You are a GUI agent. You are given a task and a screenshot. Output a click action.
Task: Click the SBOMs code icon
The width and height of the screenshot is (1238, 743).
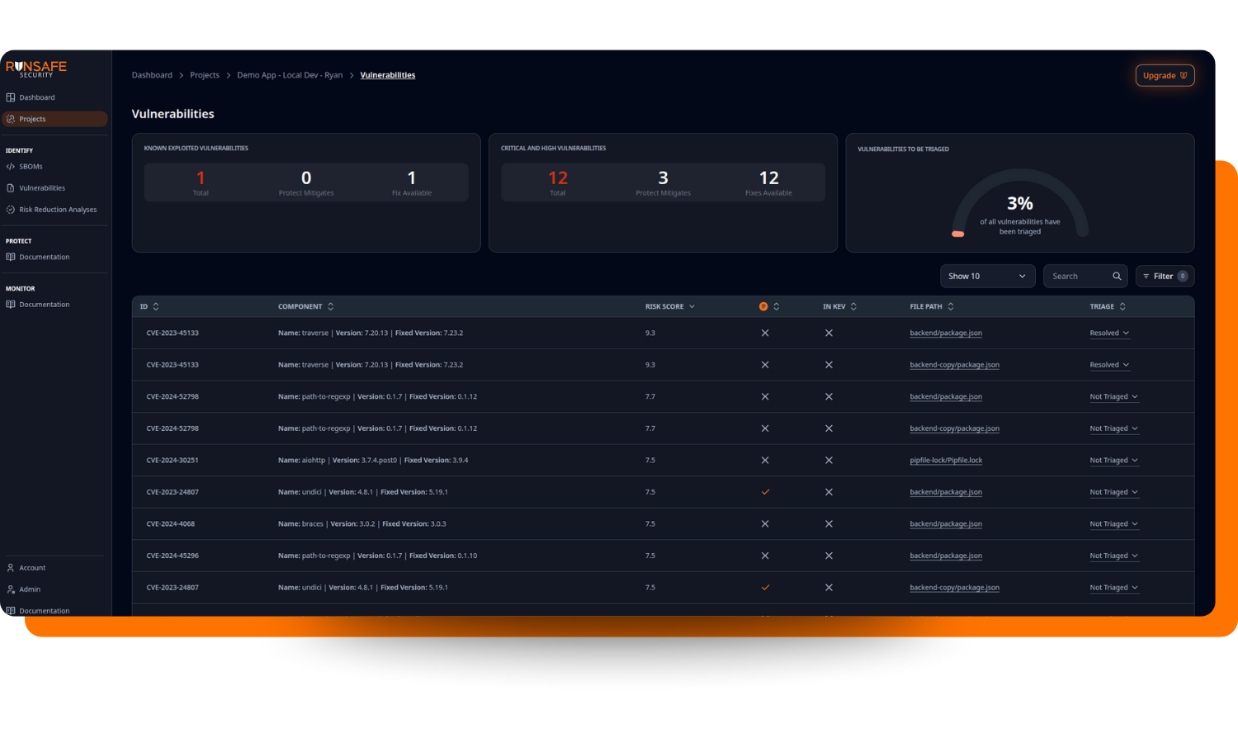[x=12, y=166]
